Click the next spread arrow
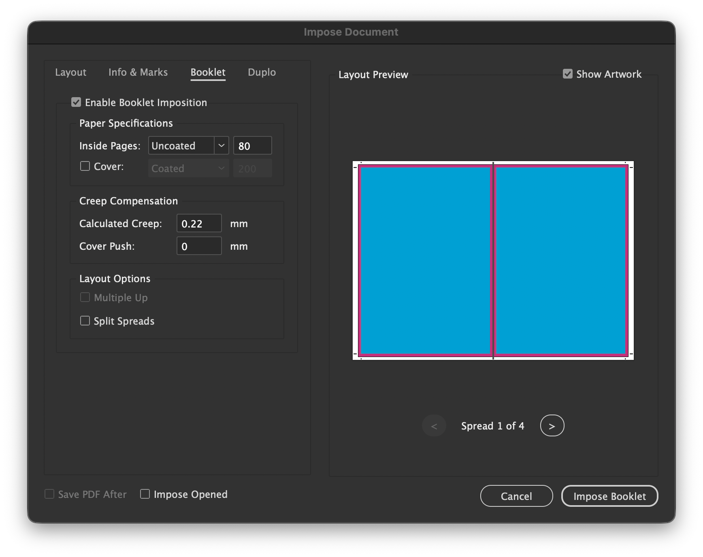The width and height of the screenshot is (703, 557). [552, 425]
